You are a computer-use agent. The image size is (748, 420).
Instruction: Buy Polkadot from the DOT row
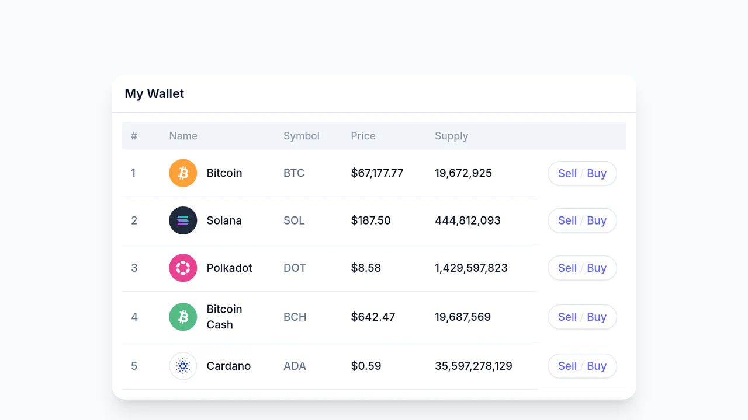click(597, 268)
